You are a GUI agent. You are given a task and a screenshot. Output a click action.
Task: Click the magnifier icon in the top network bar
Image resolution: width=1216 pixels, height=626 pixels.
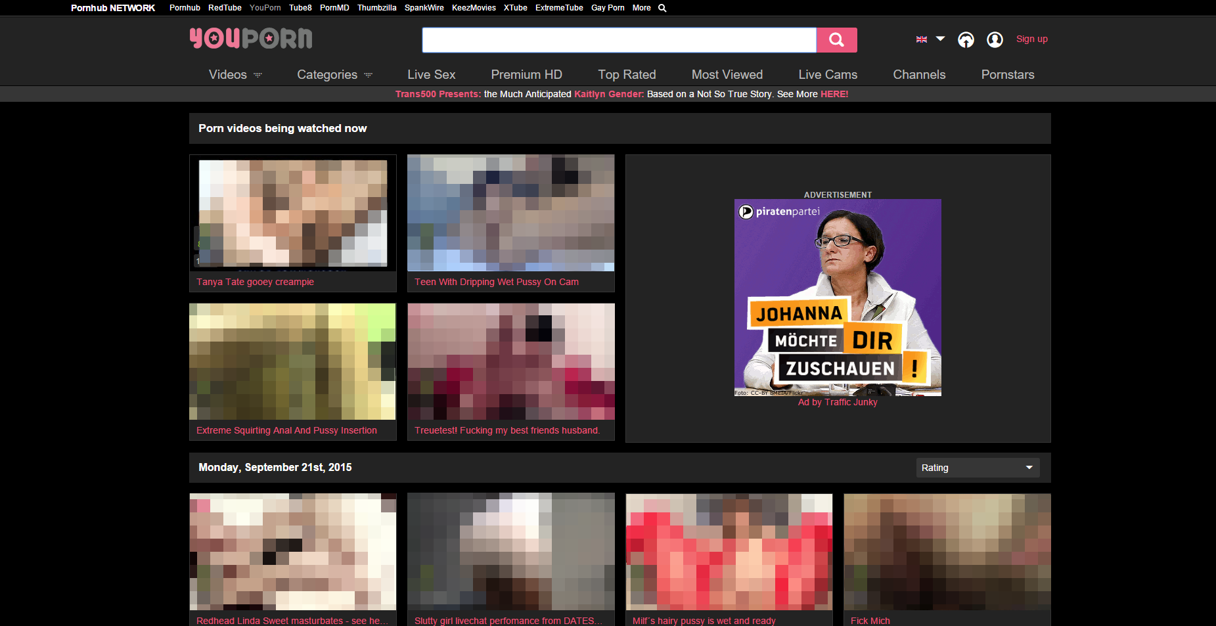click(662, 8)
